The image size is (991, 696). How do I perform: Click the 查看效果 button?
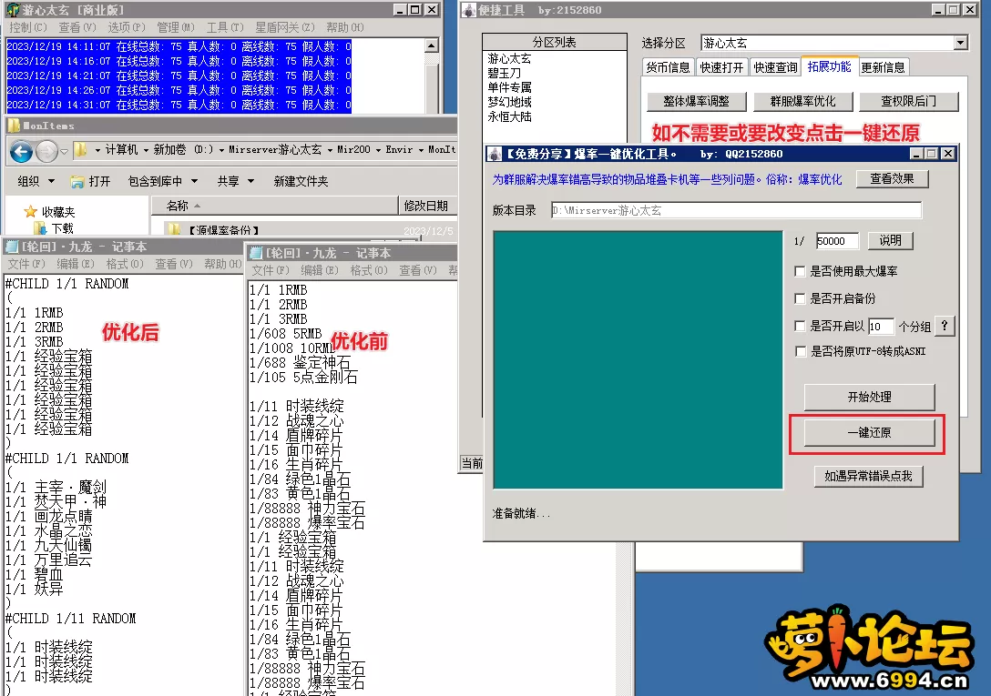coord(892,178)
